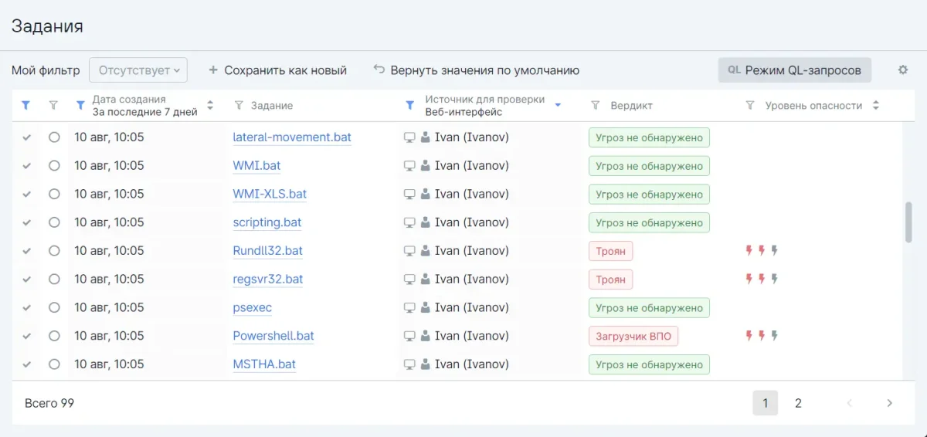Open the scripting.bat task link
The width and height of the screenshot is (927, 437).
267,222
